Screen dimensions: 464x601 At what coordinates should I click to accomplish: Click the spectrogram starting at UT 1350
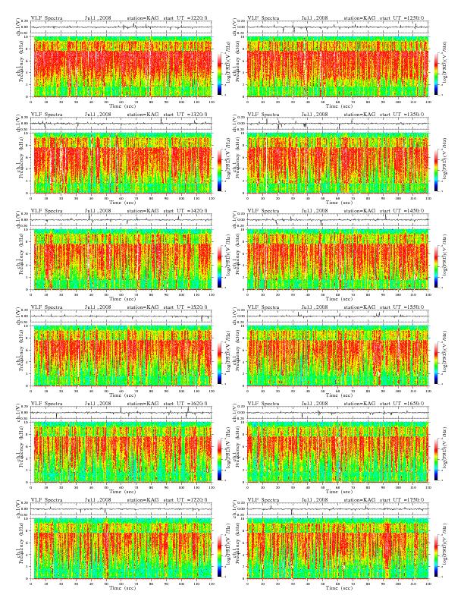337,163
